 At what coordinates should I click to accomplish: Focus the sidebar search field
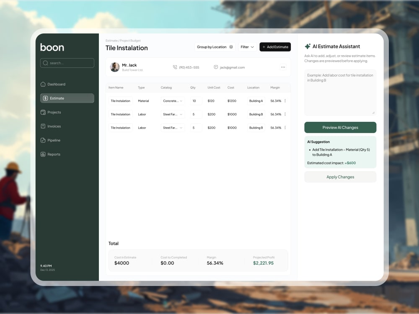tap(67, 63)
